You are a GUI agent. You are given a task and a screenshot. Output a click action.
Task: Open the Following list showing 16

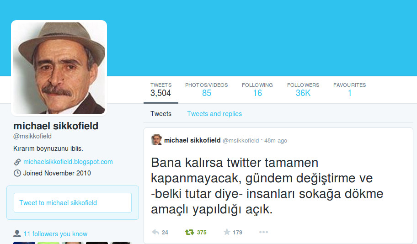tap(257, 90)
